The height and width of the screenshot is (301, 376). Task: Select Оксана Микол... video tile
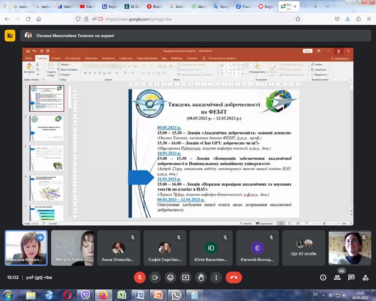[26, 248]
